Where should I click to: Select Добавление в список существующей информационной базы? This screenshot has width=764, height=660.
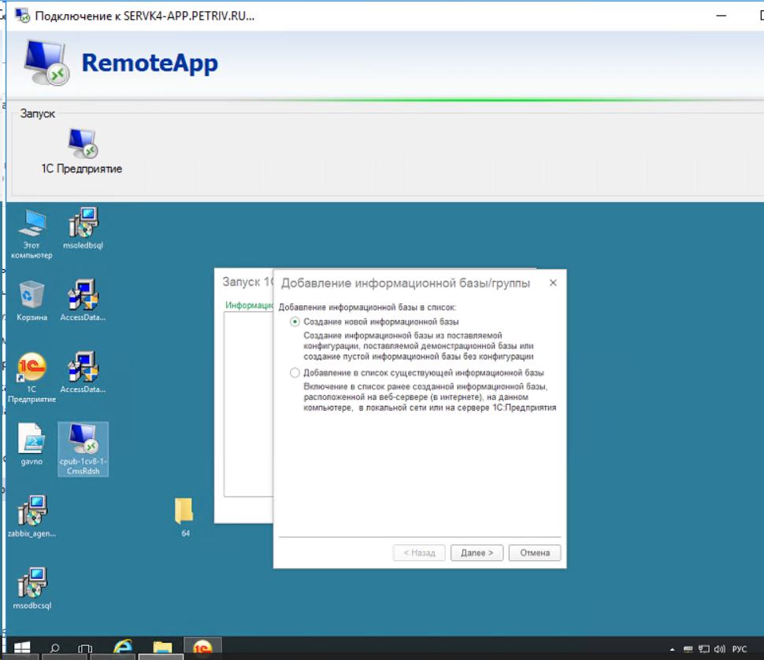295,373
